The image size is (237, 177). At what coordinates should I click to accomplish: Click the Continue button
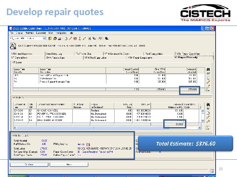click(29, 165)
